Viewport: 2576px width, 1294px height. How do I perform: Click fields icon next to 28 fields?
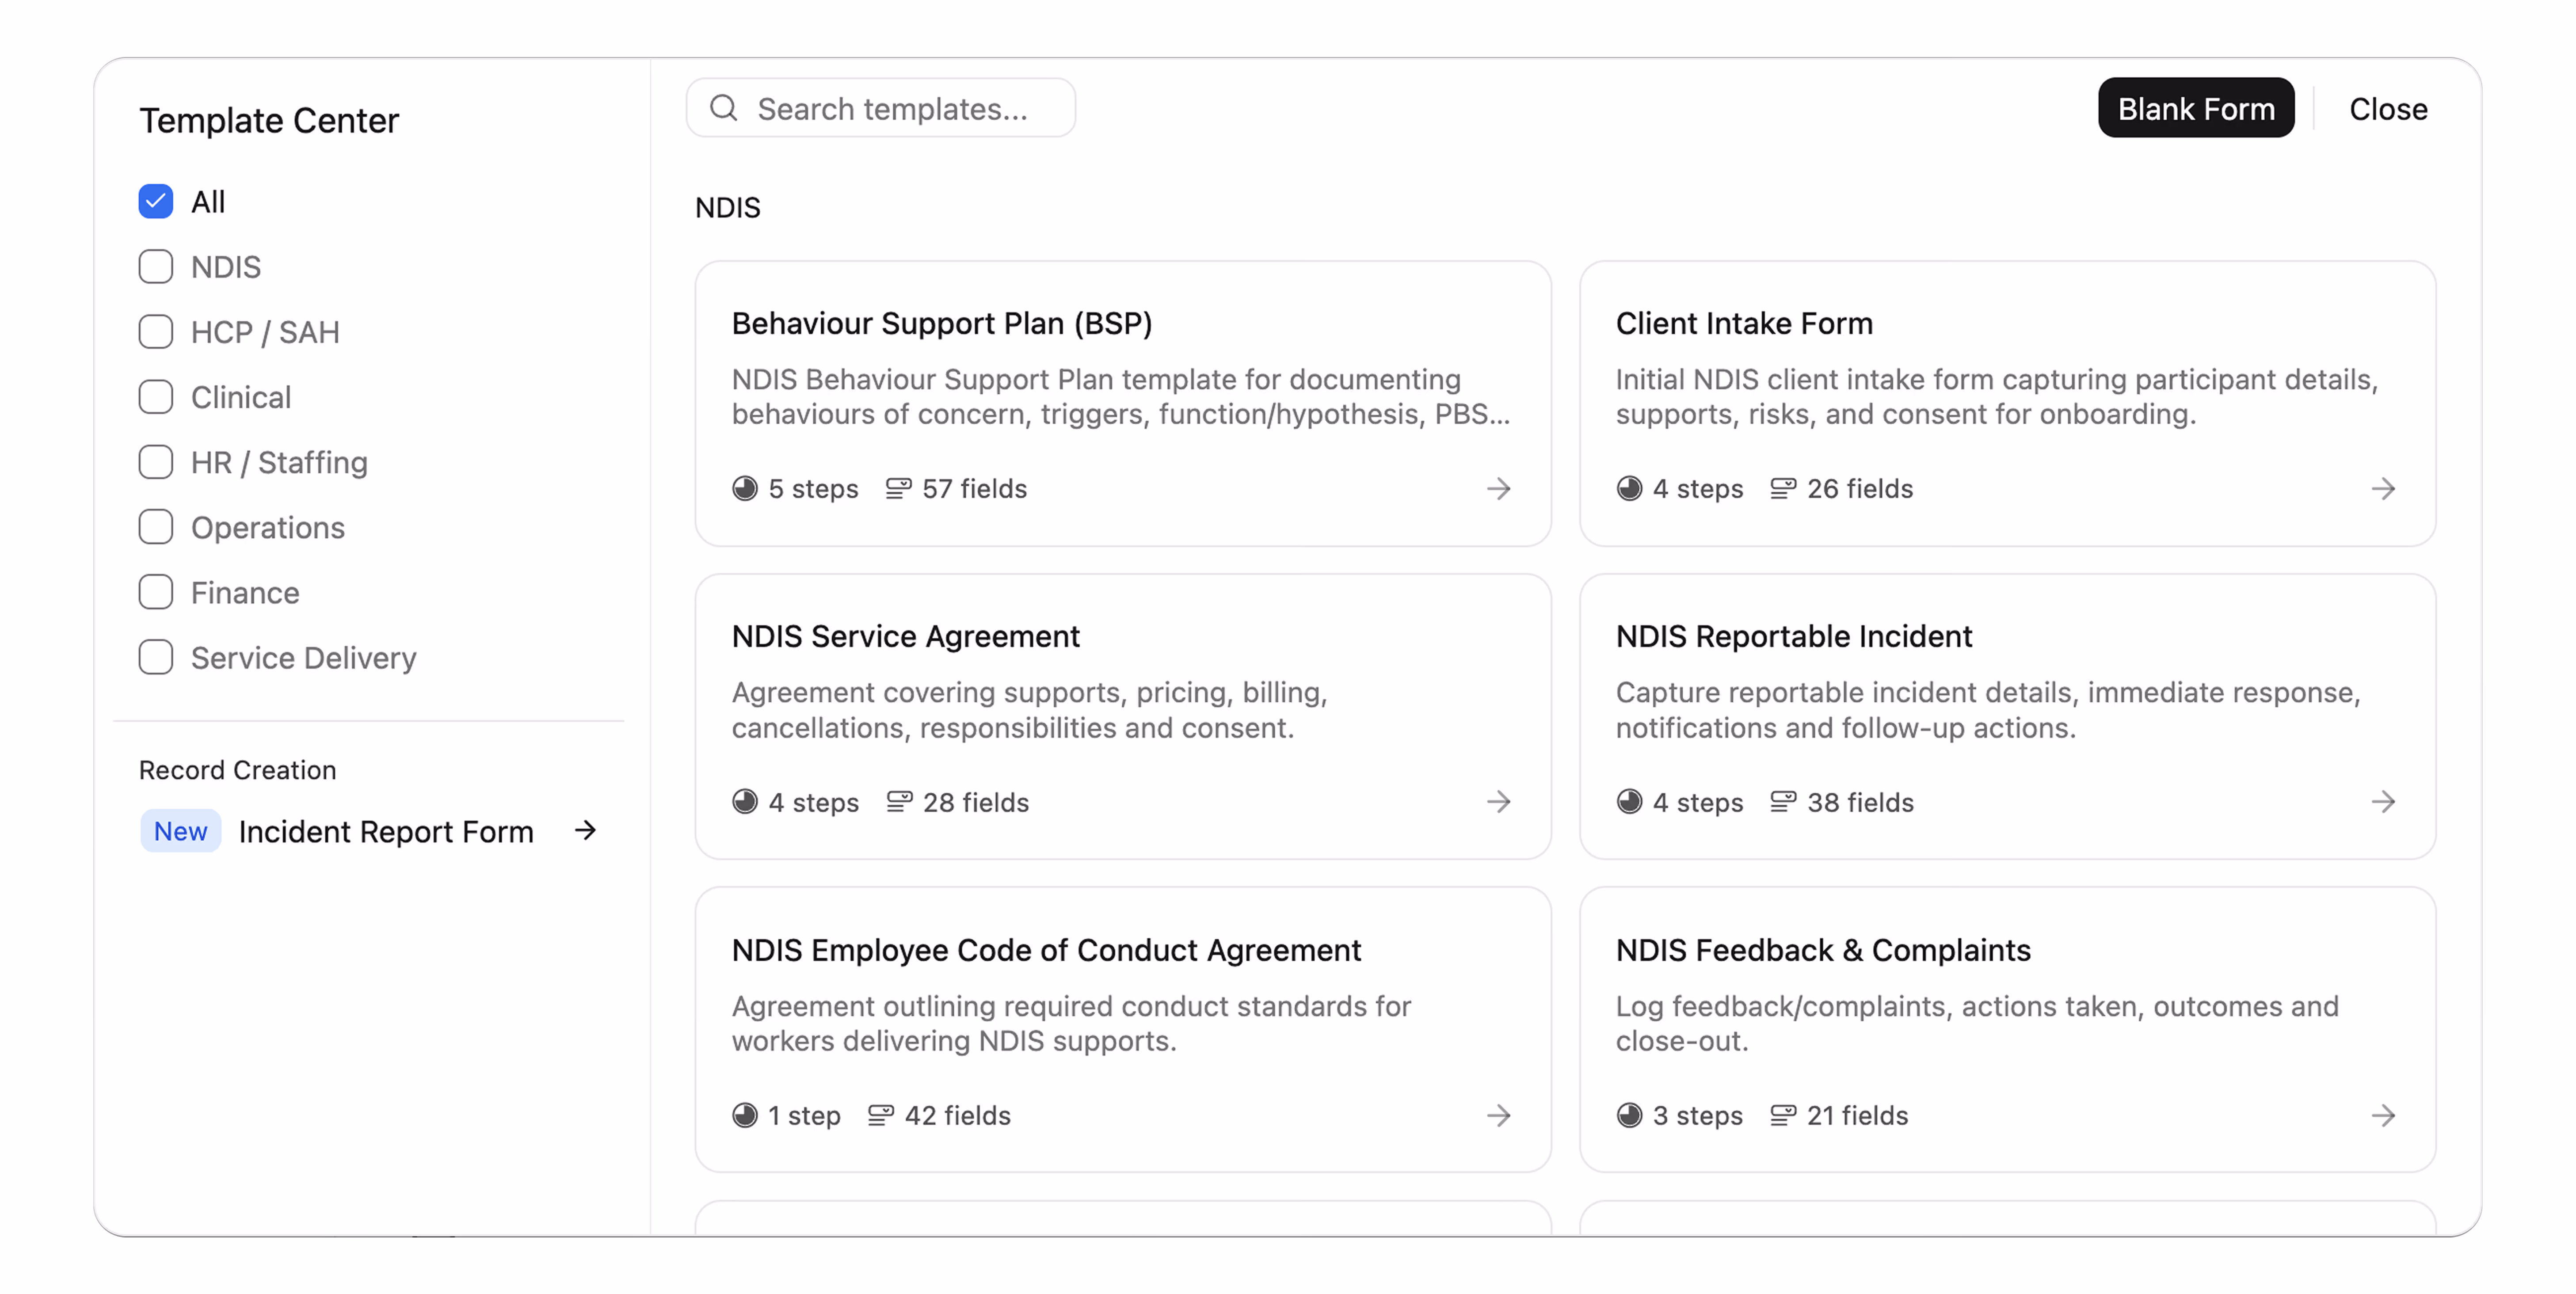click(x=899, y=802)
